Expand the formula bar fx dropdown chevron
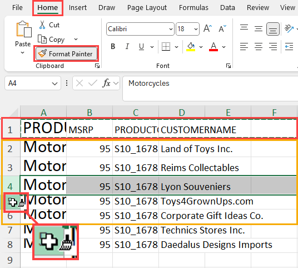Viewport: 298px width, 268px height. pos(116,83)
